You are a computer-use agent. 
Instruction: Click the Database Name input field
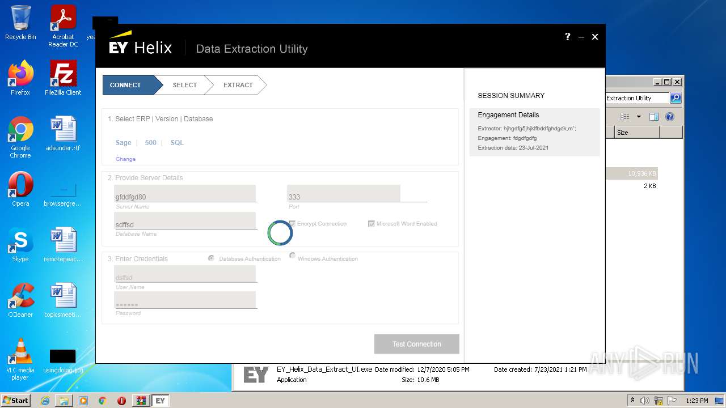(x=185, y=221)
